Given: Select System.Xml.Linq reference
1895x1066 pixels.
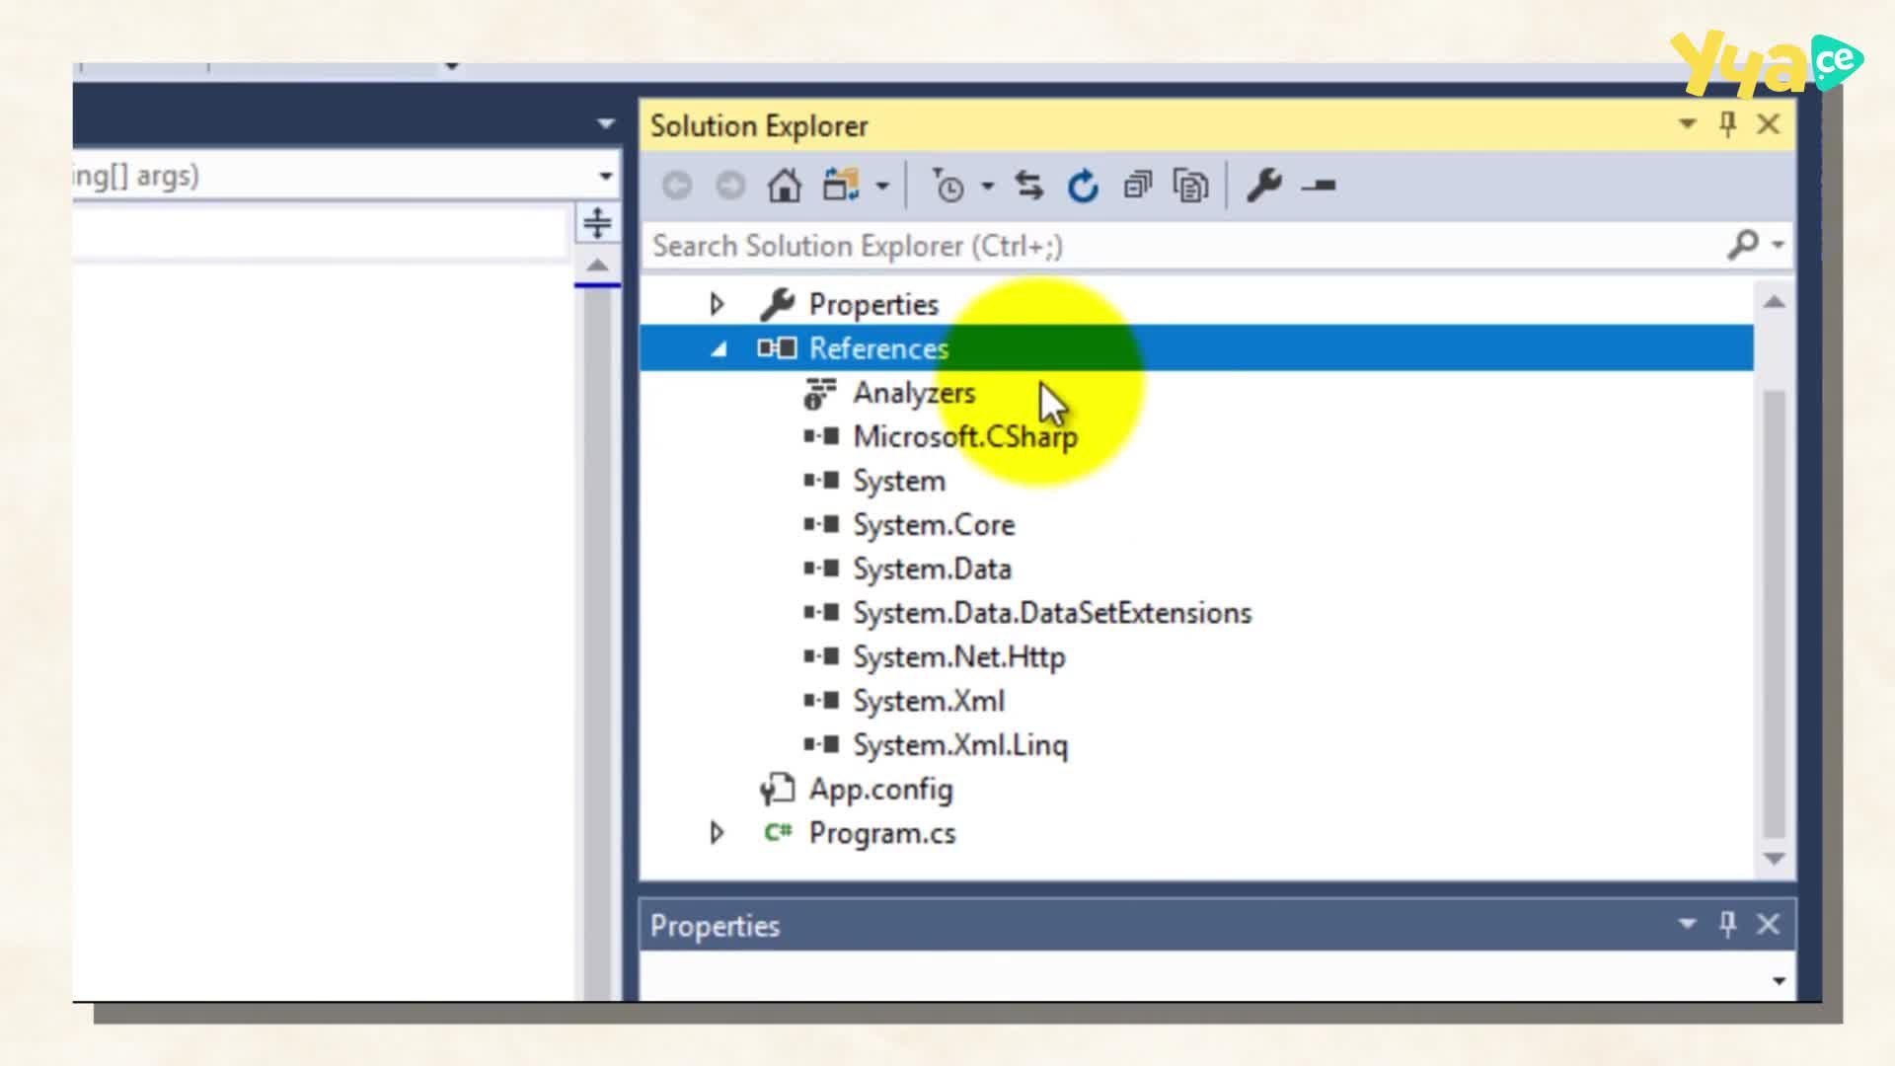Looking at the screenshot, I should 960,745.
